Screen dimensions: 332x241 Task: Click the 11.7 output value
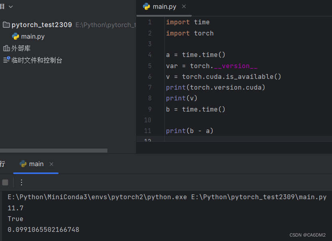(16, 208)
